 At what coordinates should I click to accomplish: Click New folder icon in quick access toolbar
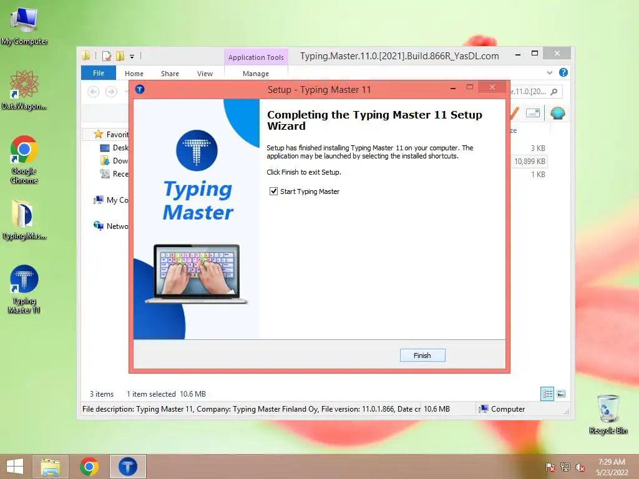tap(120, 56)
